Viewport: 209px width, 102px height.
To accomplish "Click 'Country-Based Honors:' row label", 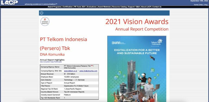I will pyautogui.click(x=50, y=92).
